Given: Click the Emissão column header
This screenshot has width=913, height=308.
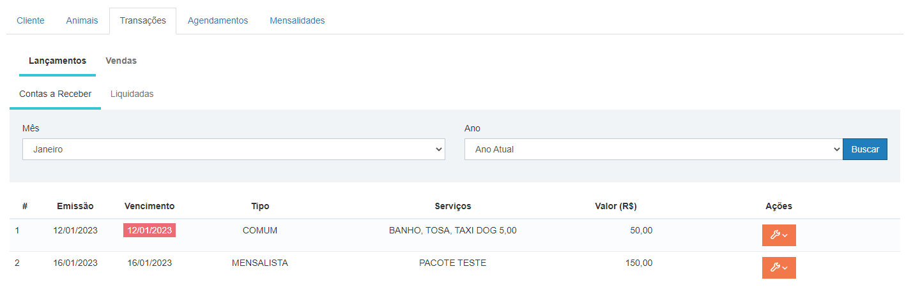Looking at the screenshot, I should (75, 206).
